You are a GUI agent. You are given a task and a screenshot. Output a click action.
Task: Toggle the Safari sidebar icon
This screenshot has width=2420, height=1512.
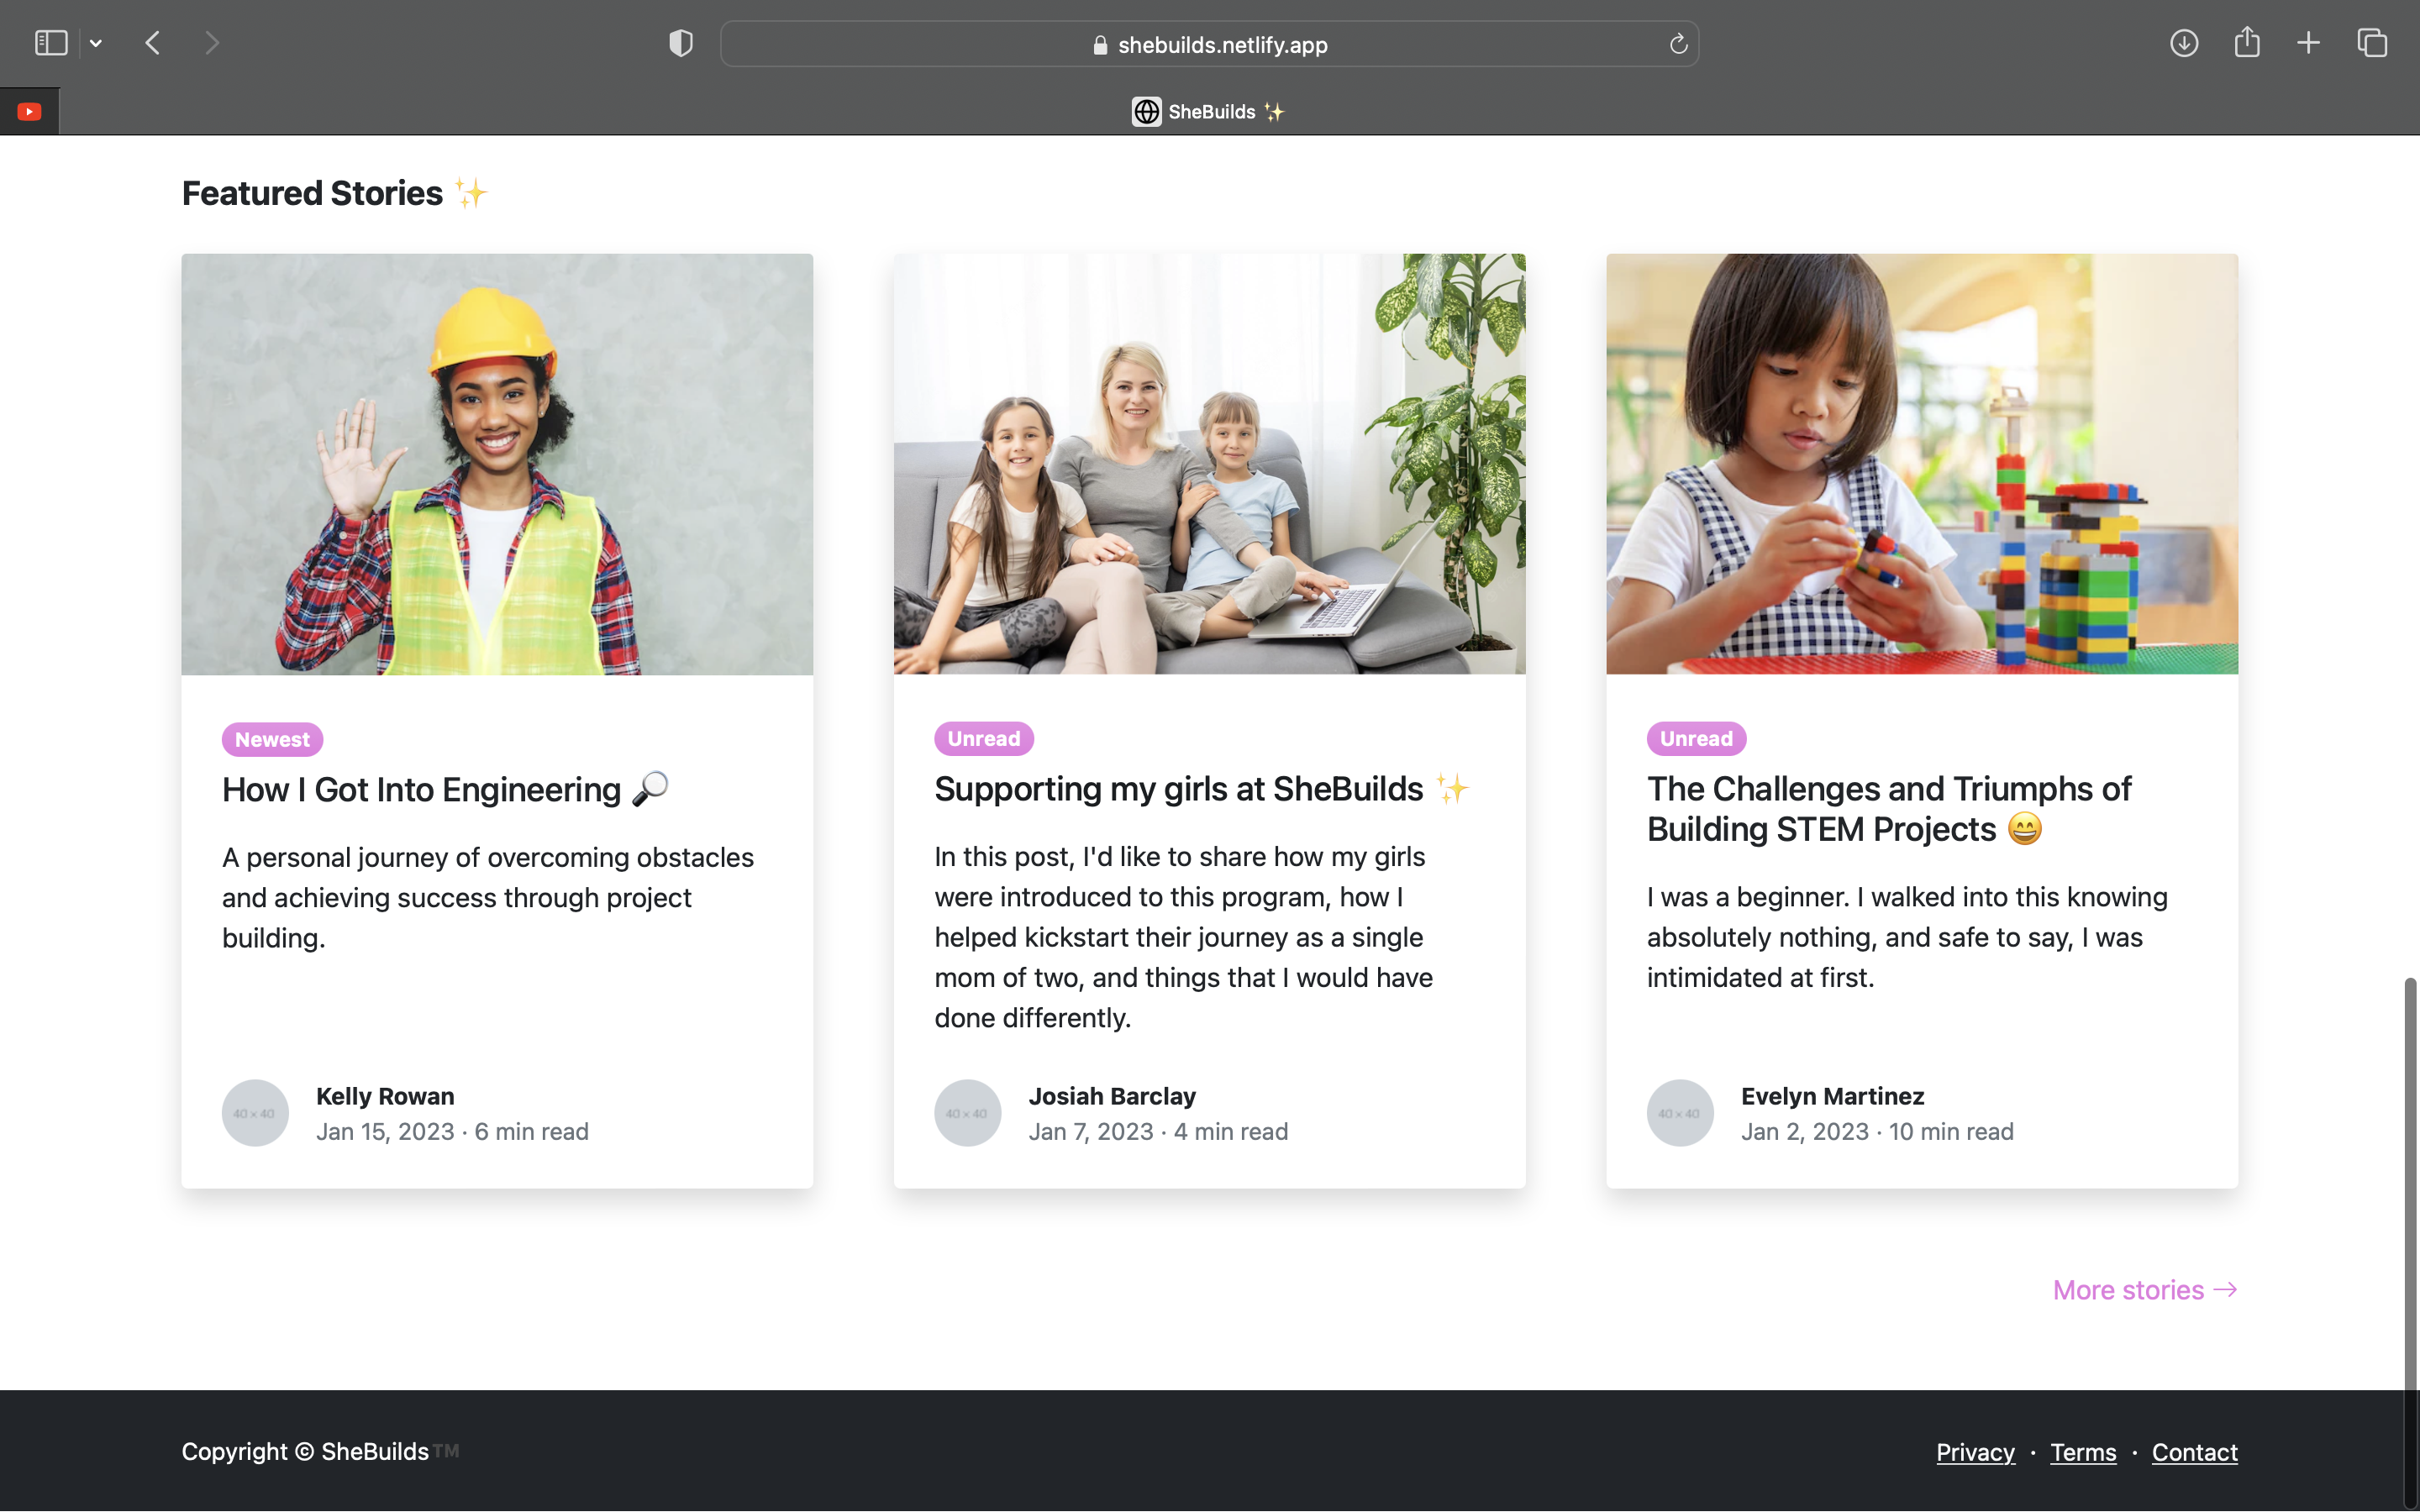coord(50,43)
